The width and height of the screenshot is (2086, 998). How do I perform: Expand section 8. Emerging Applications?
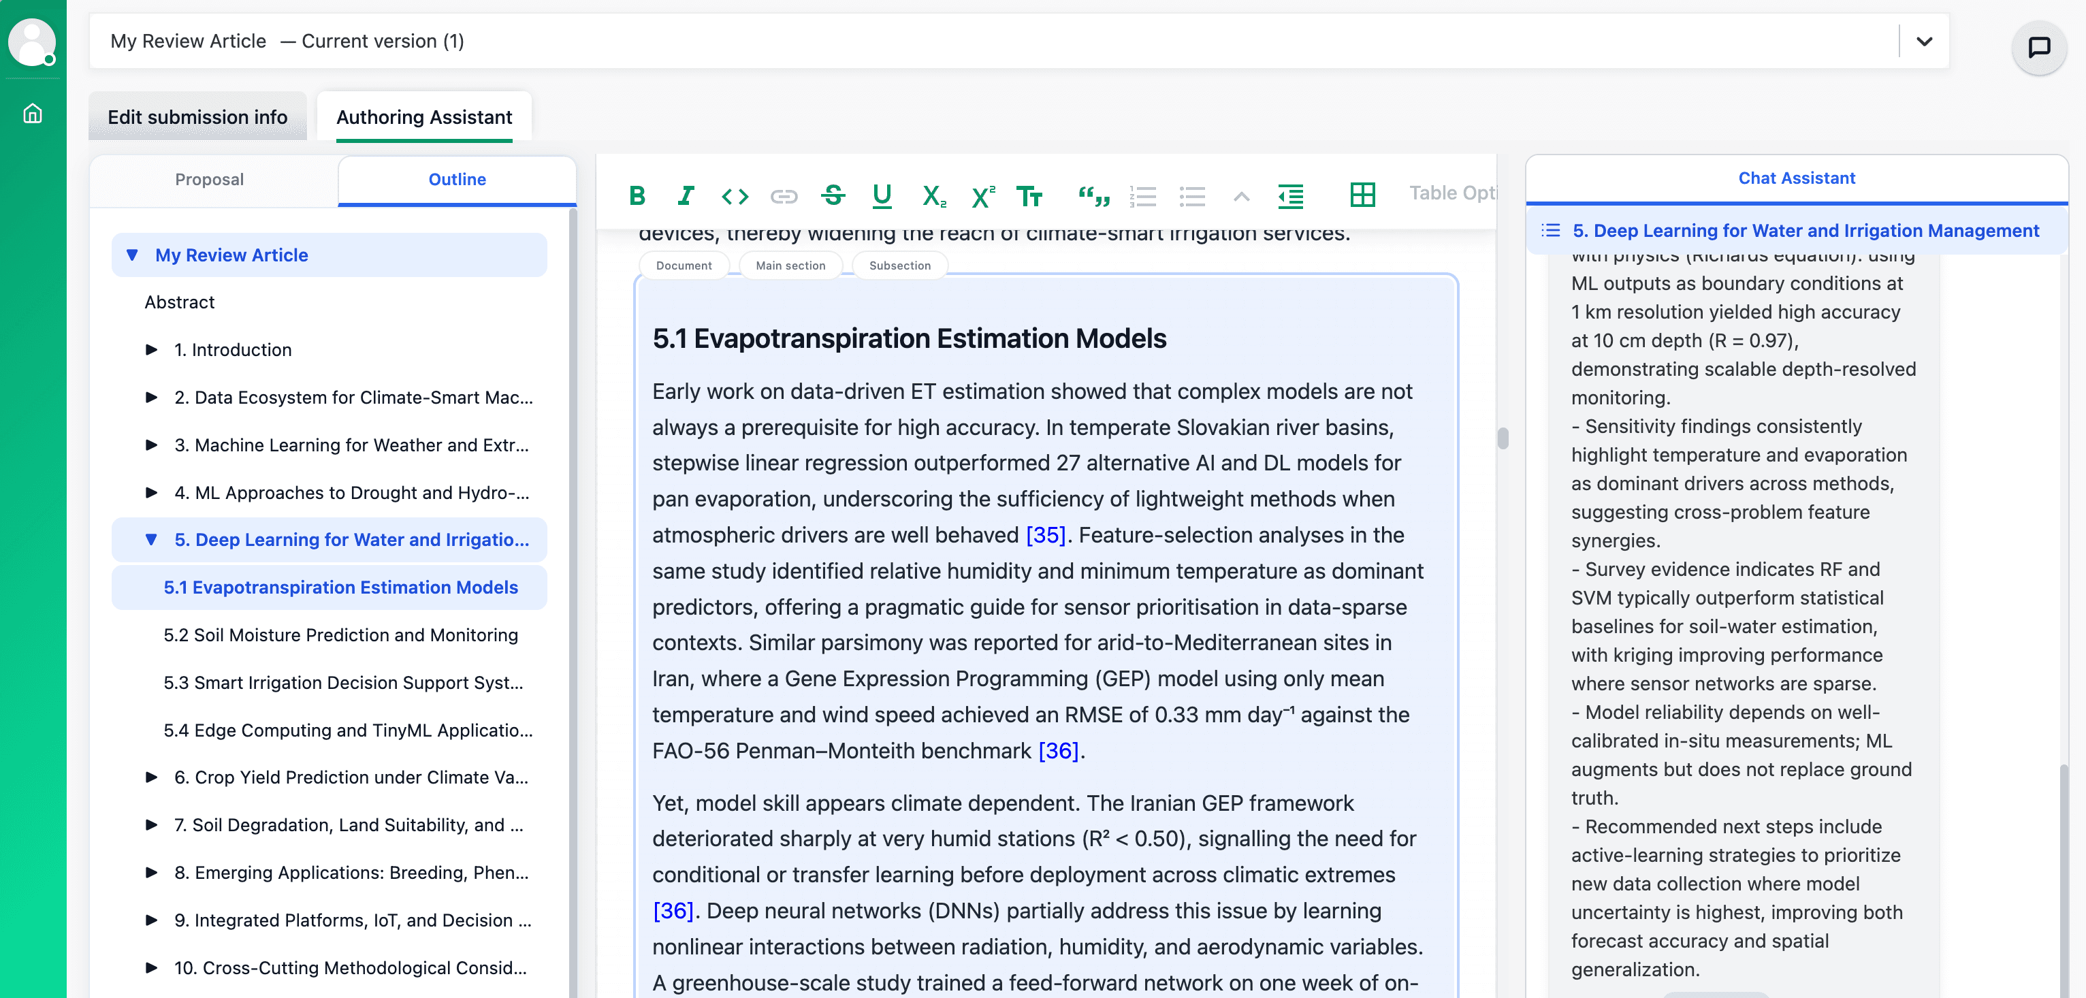[151, 873]
